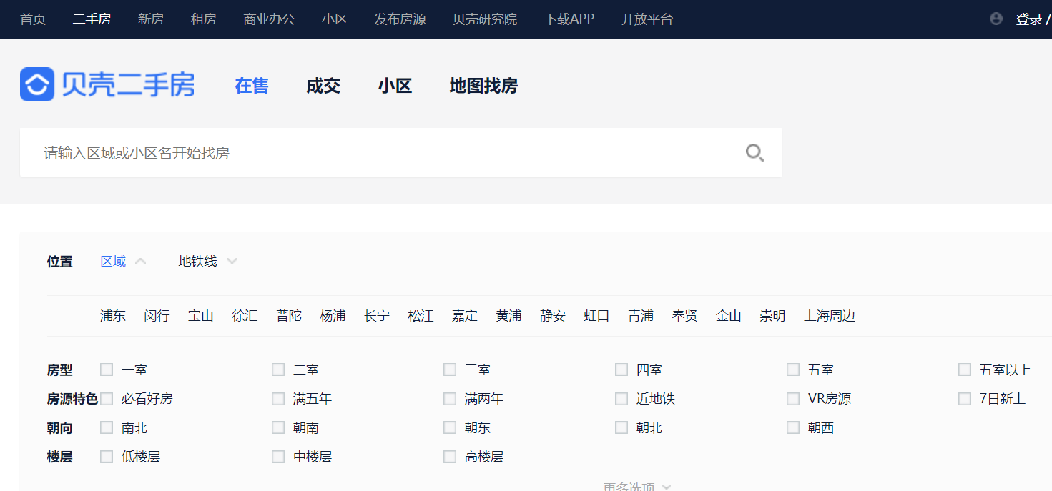
Task: Check the 满五年 checkbox
Action: click(x=278, y=398)
